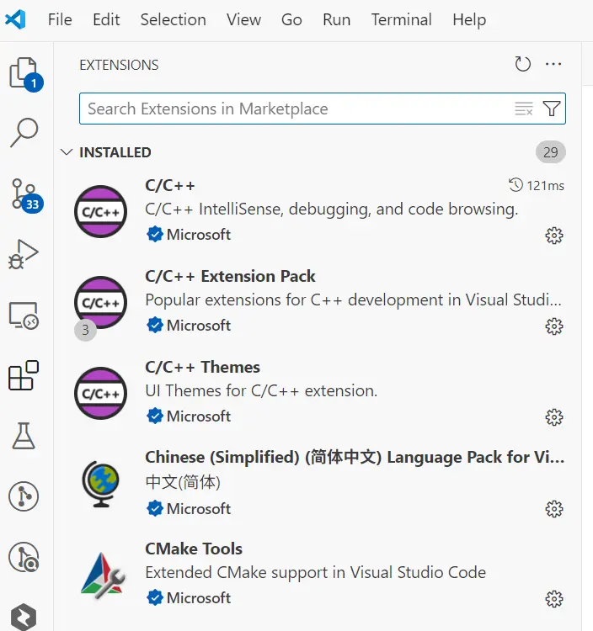
Task: Open the Git Graph circular branch icon
Action: (x=24, y=496)
